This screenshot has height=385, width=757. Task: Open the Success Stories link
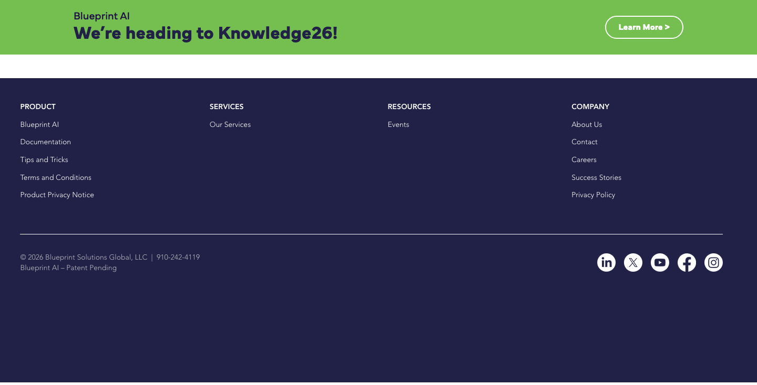[596, 177]
